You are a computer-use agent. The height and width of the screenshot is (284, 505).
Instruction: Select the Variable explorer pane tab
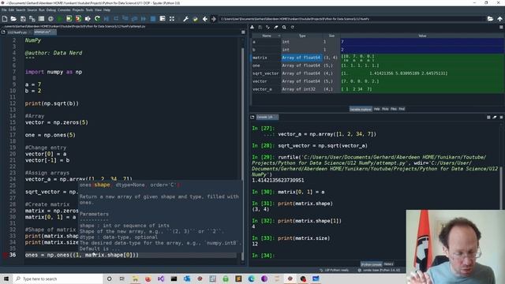[x=361, y=109]
